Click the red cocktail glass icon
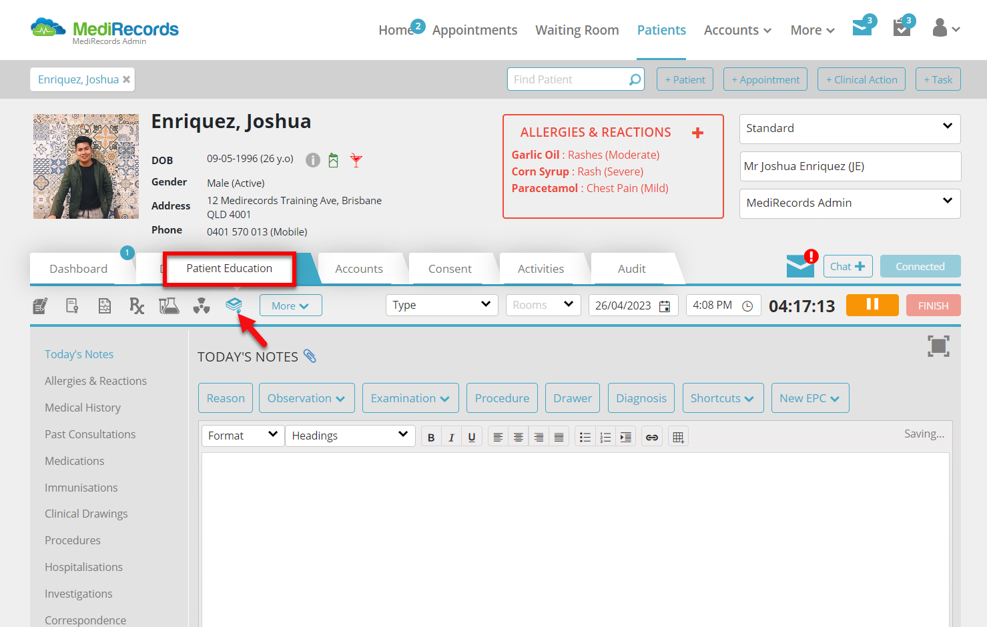 tap(356, 160)
